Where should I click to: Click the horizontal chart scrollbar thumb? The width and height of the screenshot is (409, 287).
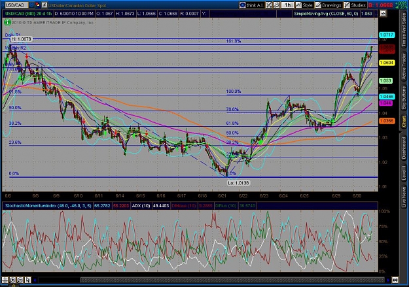tap(232, 280)
